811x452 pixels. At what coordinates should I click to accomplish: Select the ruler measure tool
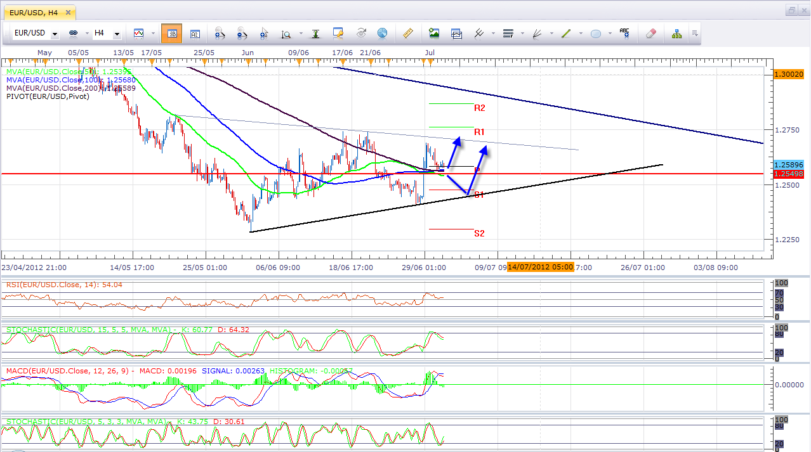[409, 33]
